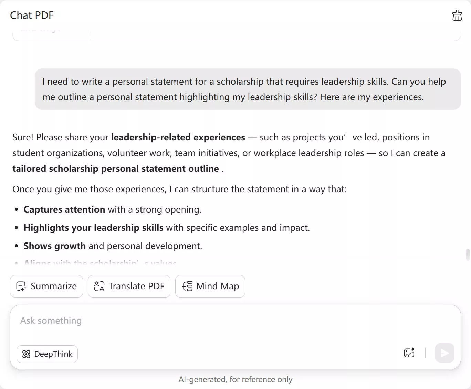Click the "AI-generated, for reference only" notice
Image resolution: width=471 pixels, height=389 pixels.
tap(235, 379)
